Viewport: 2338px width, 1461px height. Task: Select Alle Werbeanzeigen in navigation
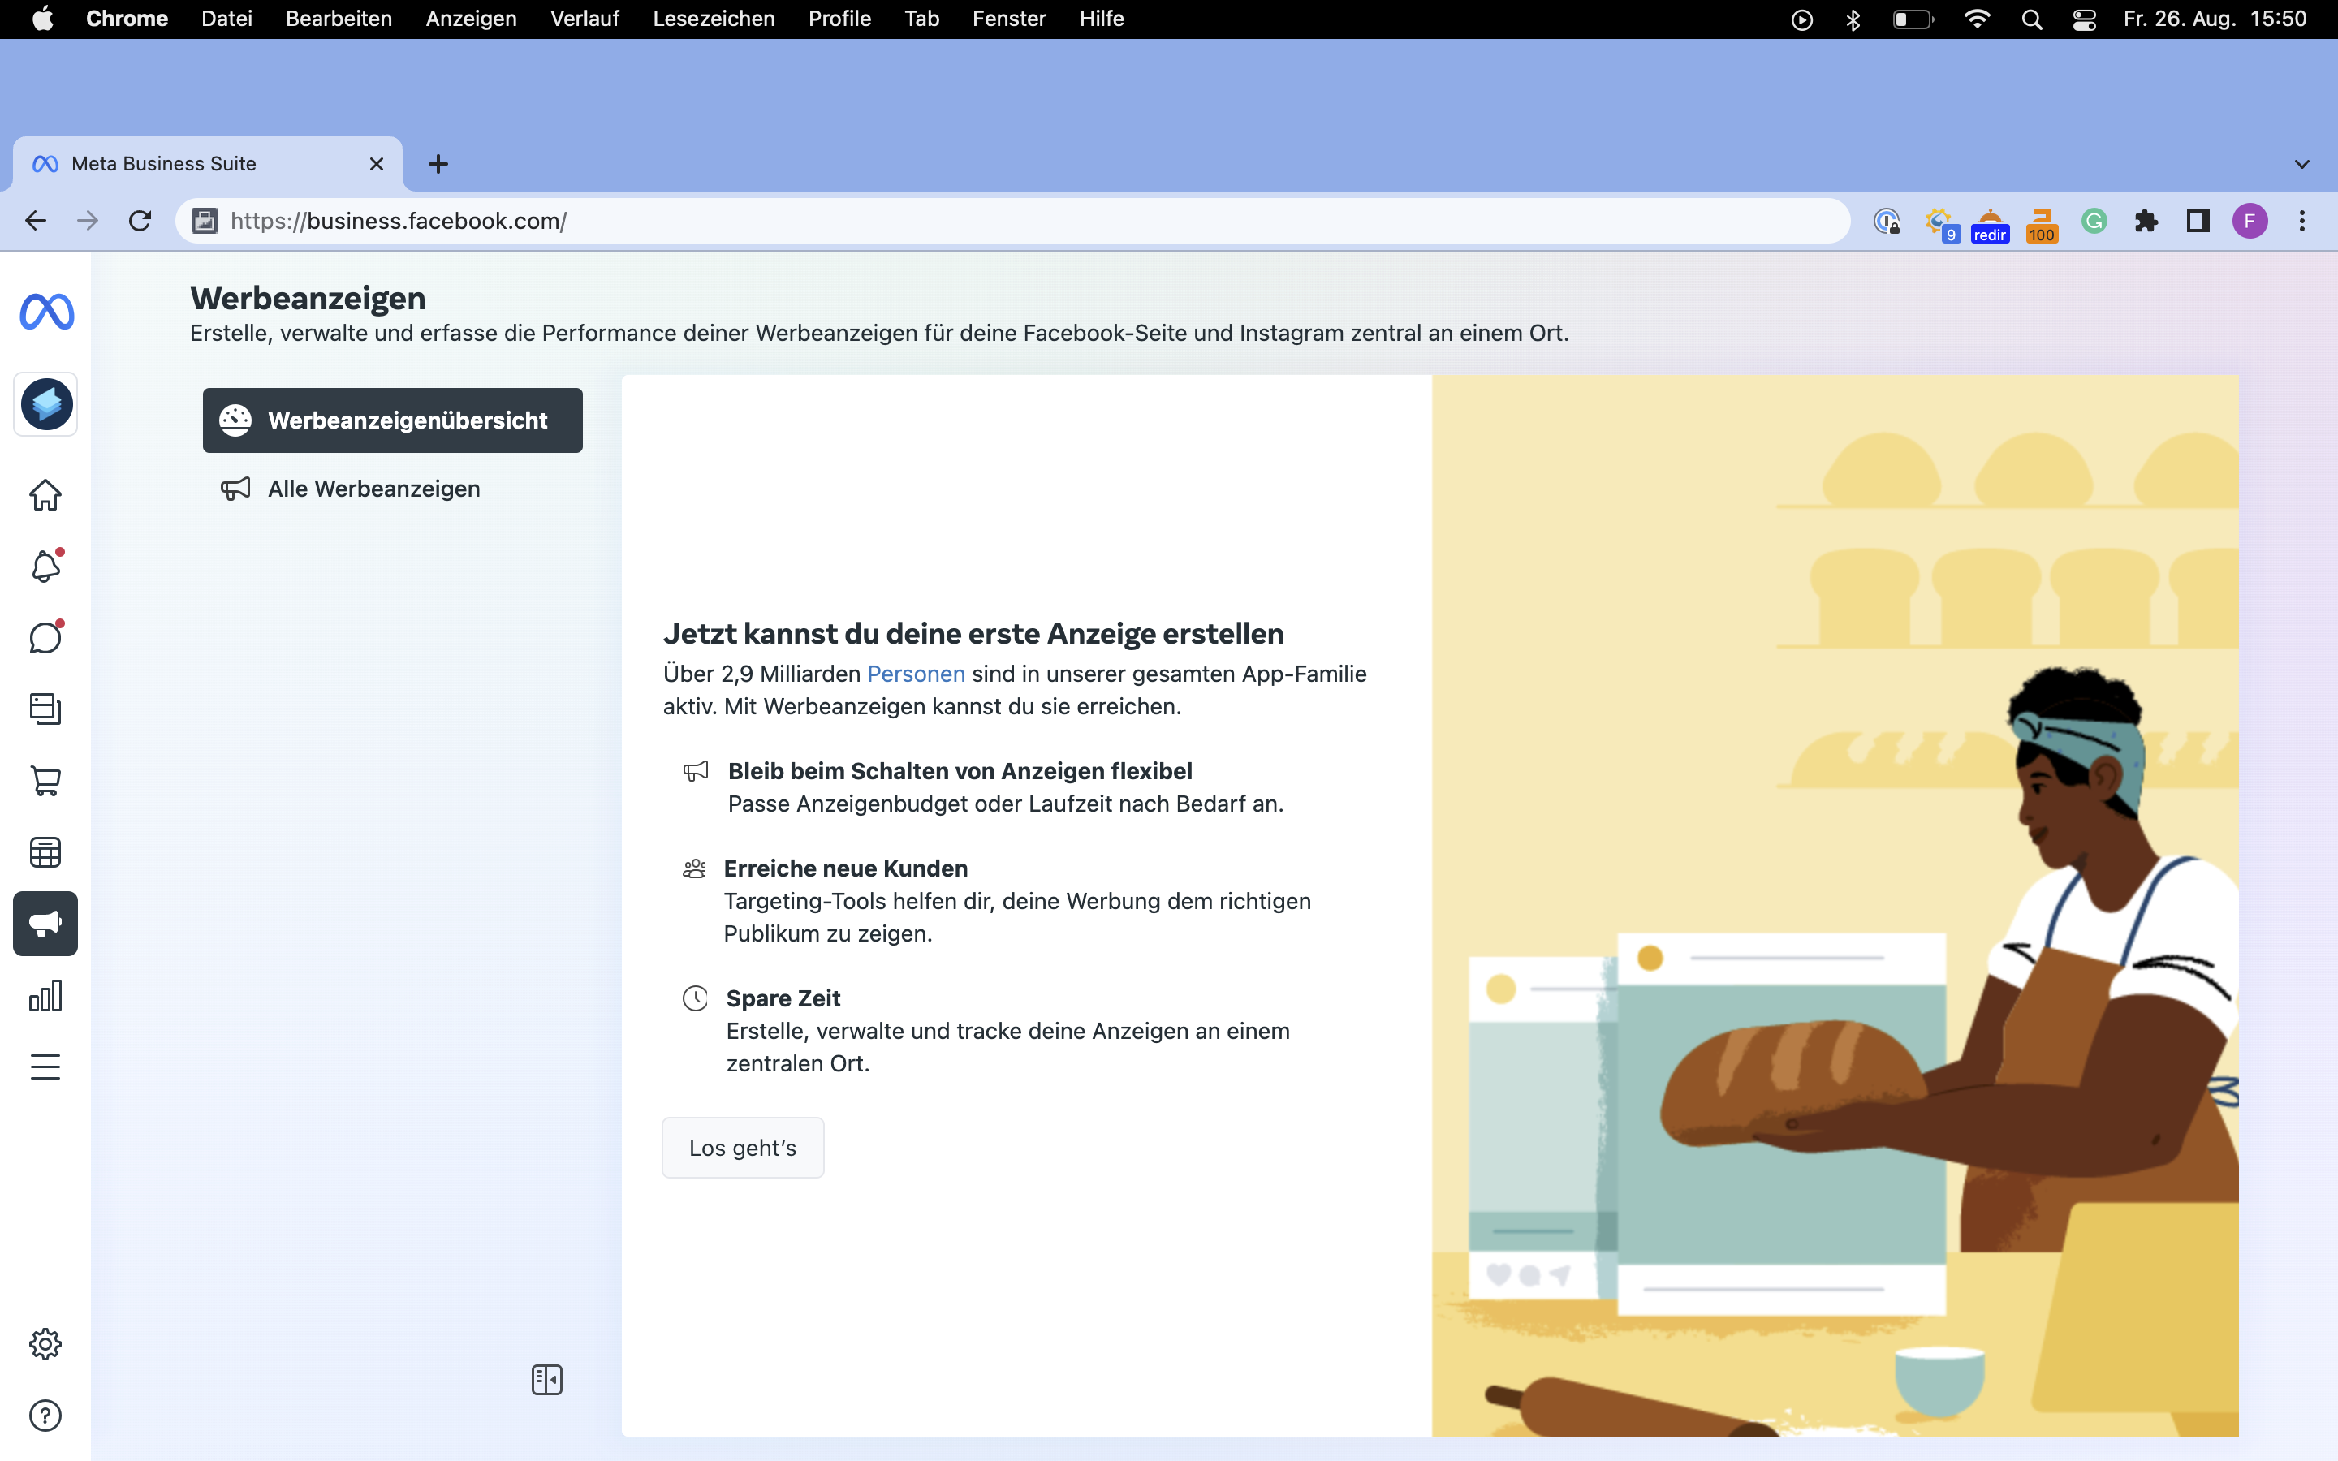click(373, 489)
